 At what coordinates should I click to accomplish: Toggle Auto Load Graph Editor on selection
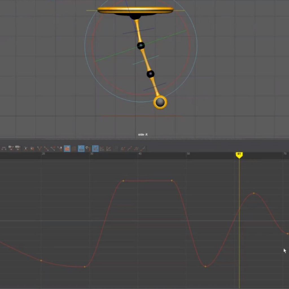pyautogui.click(x=67, y=148)
